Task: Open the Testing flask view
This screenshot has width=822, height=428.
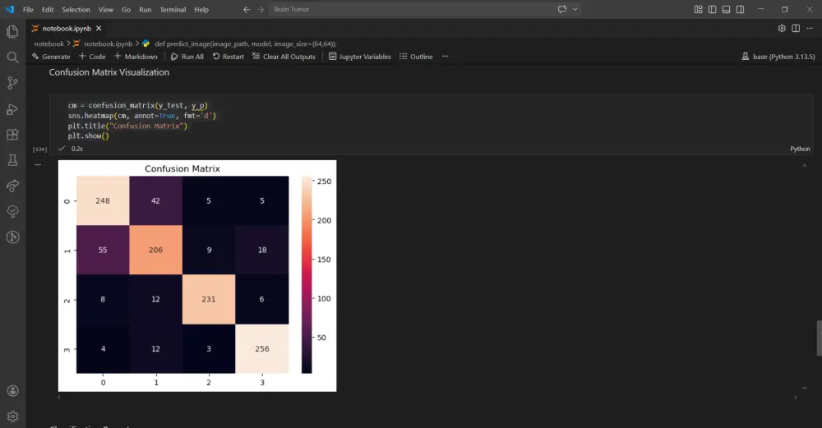Action: pos(12,160)
